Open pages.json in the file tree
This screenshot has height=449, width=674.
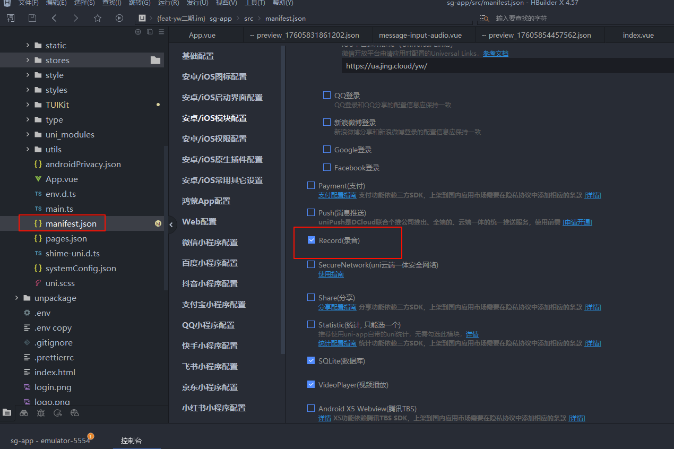pyautogui.click(x=66, y=239)
